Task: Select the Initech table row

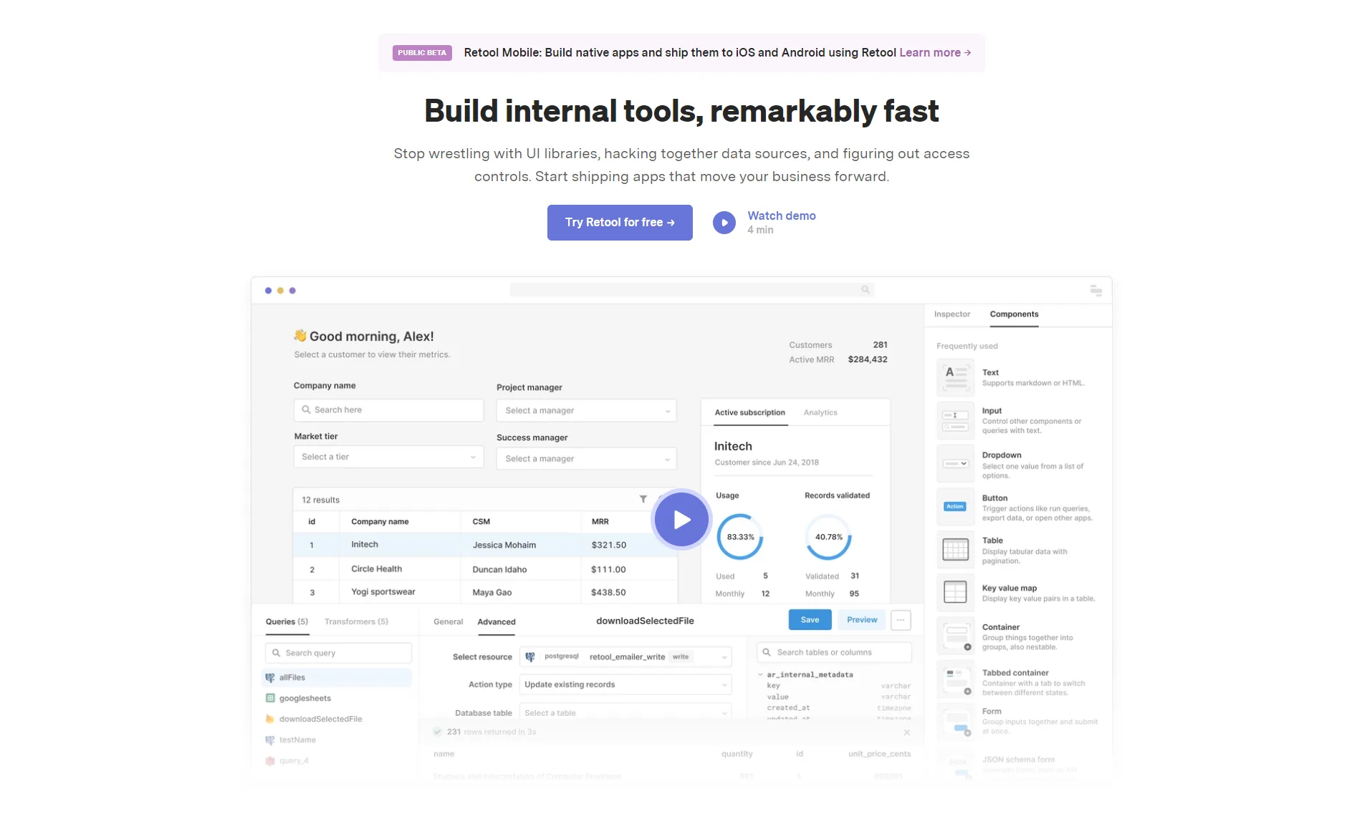Action: click(x=484, y=545)
